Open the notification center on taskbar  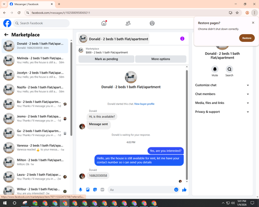(x=252, y=203)
